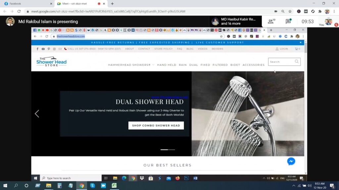339x190 pixels.
Task: Click the outer Chrome zoom magnifier icon
Action: (283, 12)
